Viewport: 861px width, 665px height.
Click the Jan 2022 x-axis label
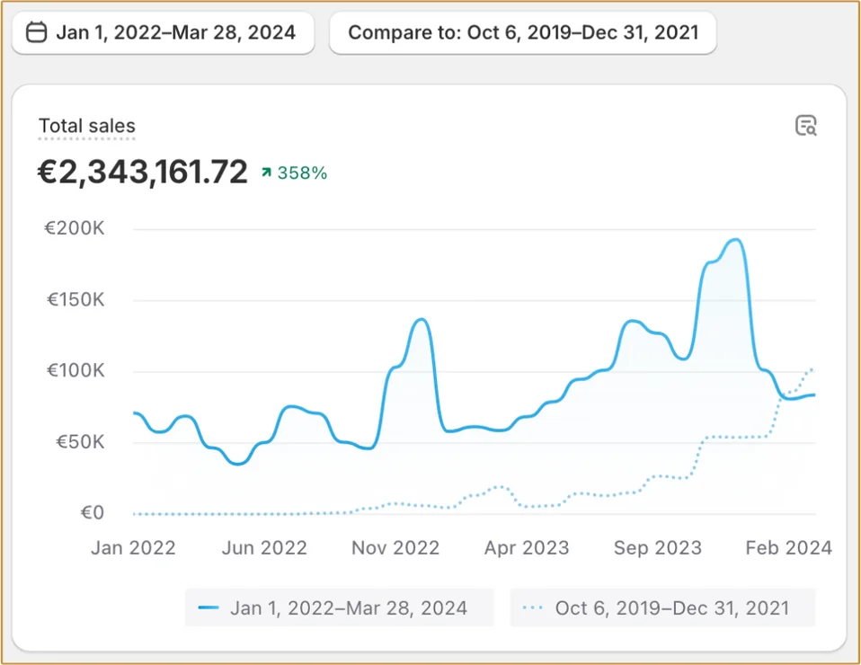tap(133, 548)
